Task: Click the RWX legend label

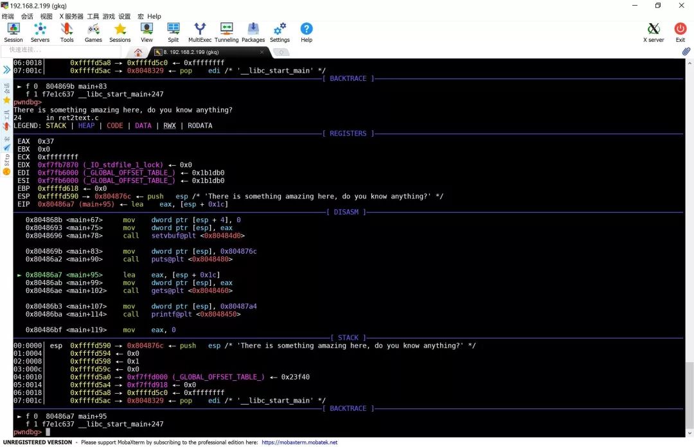Action: point(170,126)
